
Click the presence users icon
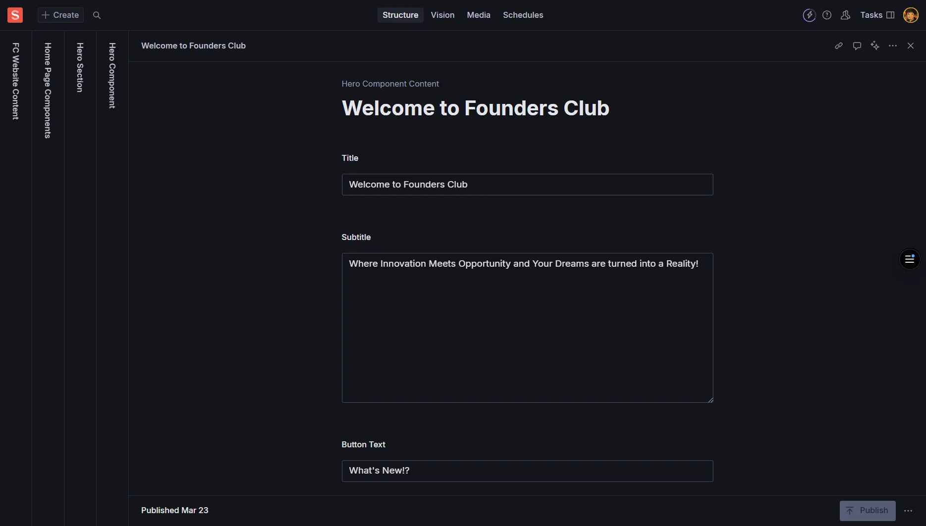click(x=846, y=15)
